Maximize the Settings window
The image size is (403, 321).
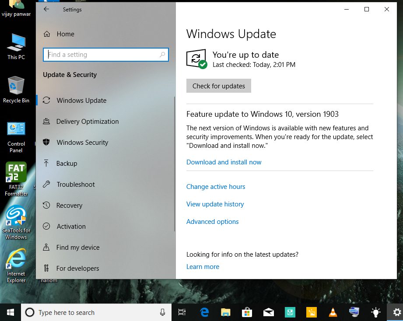point(367,9)
